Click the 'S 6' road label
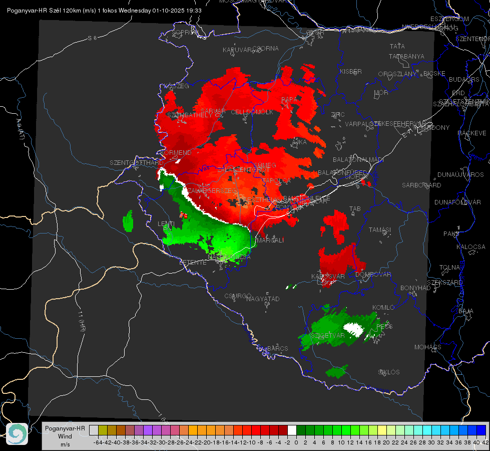This screenshot has height=451, width=490. click(x=92, y=38)
